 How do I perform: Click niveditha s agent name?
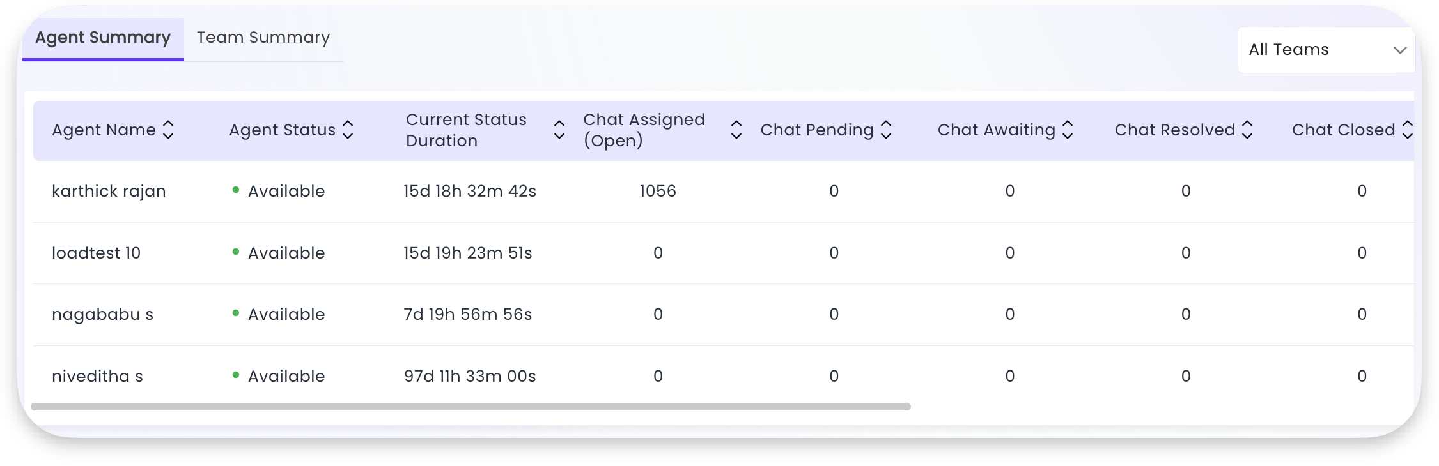pyautogui.click(x=97, y=377)
